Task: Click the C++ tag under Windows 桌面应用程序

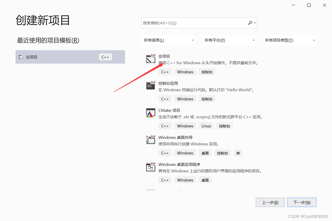Action: coord(165,180)
